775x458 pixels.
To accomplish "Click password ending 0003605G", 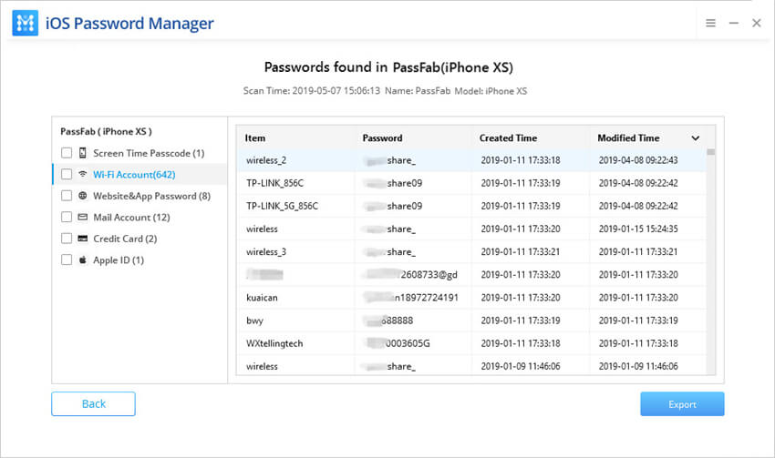I will (x=398, y=343).
